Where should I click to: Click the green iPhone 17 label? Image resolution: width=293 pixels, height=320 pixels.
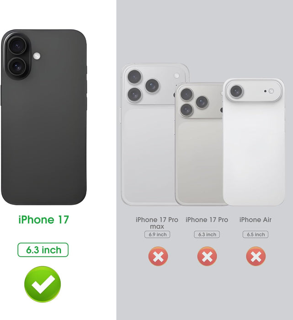[44, 220]
